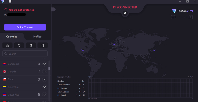The height and width of the screenshot is (102, 198).
Task: Zoom out the map with minus
Action: (x=173, y=17)
